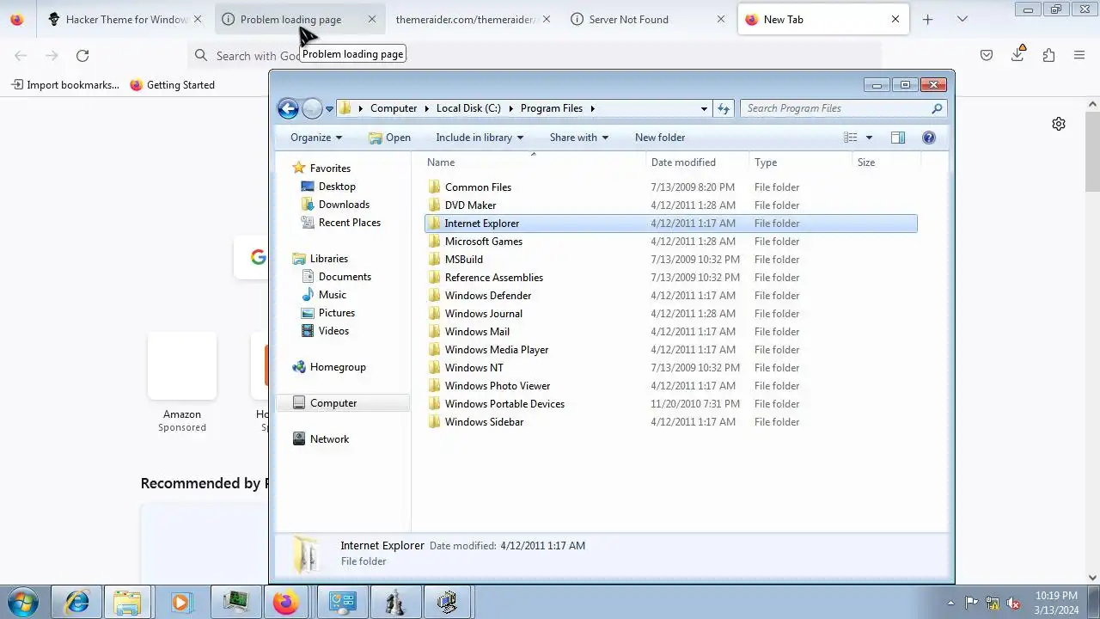Open Firefox application hamburger menu
Image resolution: width=1100 pixels, height=619 pixels.
click(x=1079, y=55)
